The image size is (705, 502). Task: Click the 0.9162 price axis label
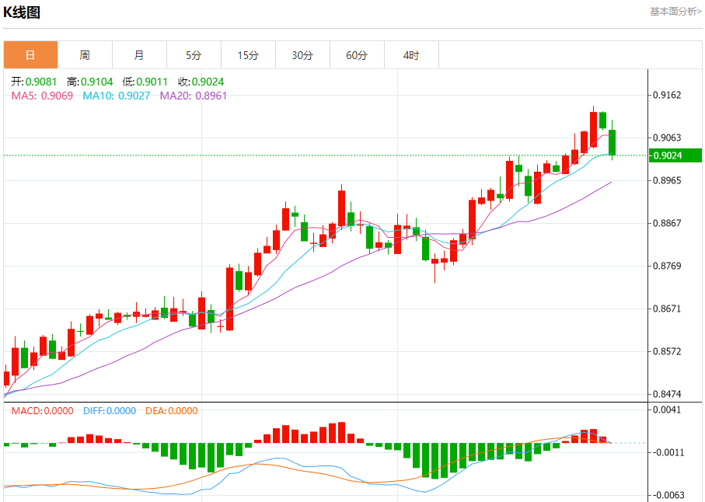[667, 95]
